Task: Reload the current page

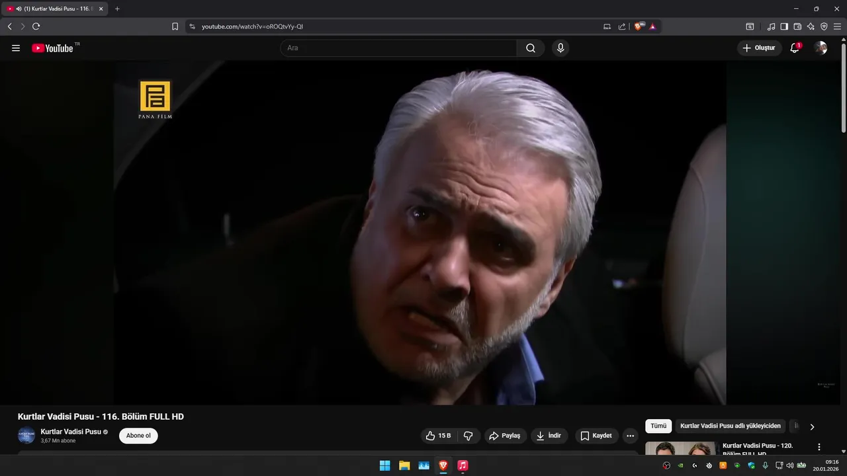Action: click(36, 26)
